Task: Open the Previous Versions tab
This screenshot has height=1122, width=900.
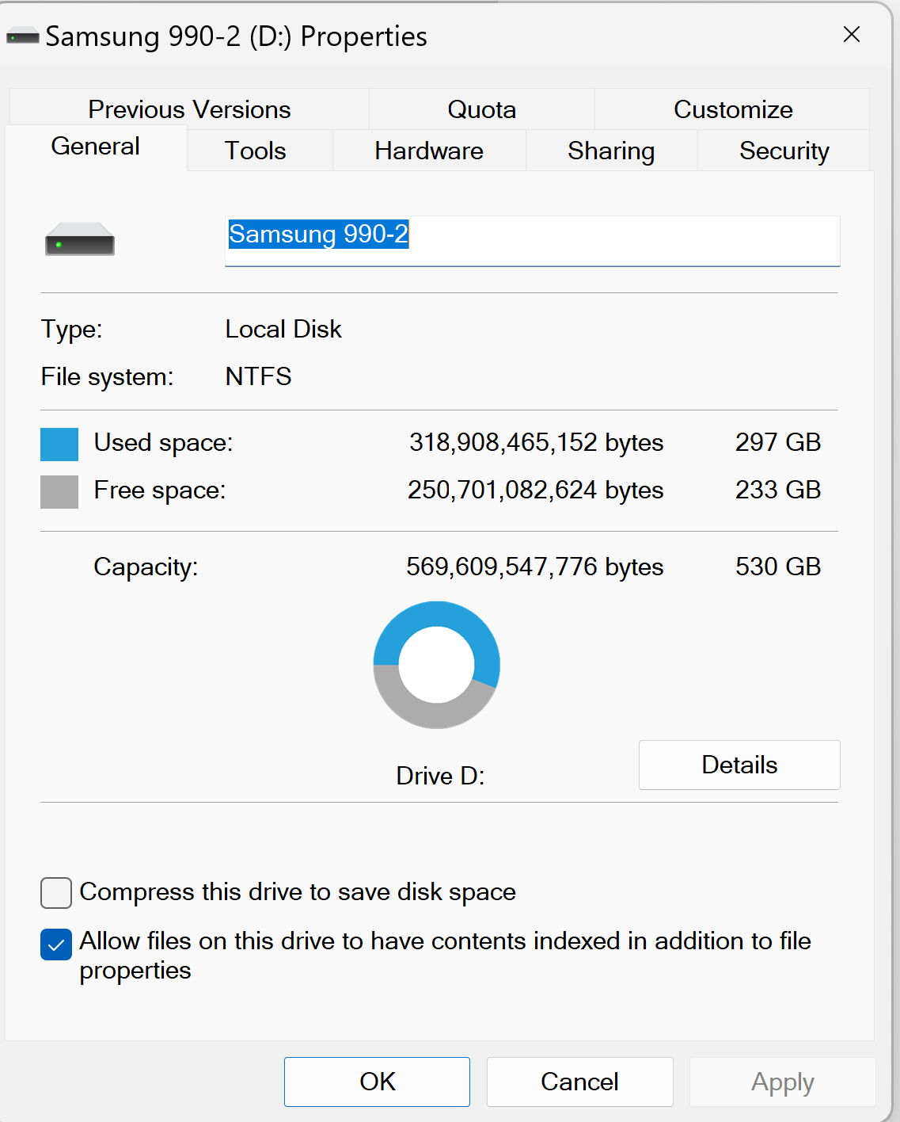Action: [189, 109]
